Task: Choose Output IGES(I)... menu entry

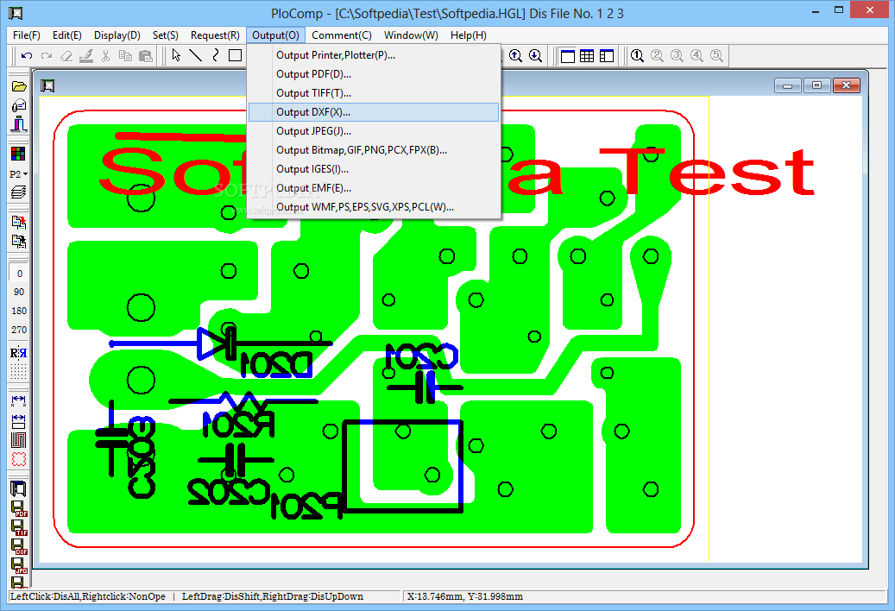Action: tap(374, 169)
